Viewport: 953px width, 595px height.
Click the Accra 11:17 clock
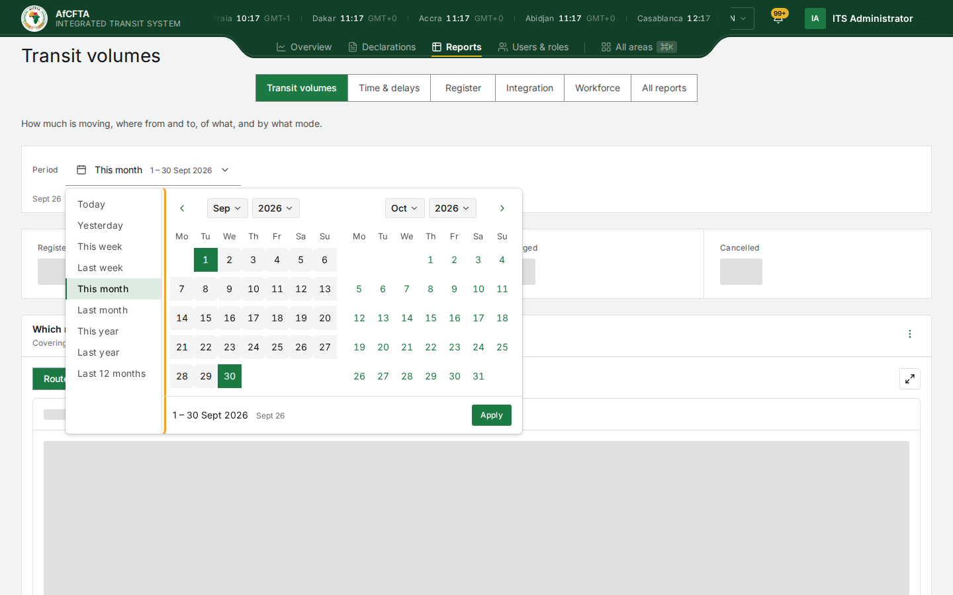click(x=461, y=19)
